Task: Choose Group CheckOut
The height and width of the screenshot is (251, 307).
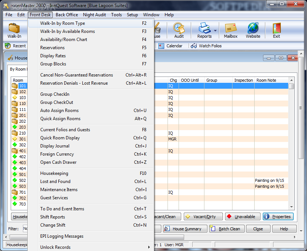Action: [x=91, y=102]
